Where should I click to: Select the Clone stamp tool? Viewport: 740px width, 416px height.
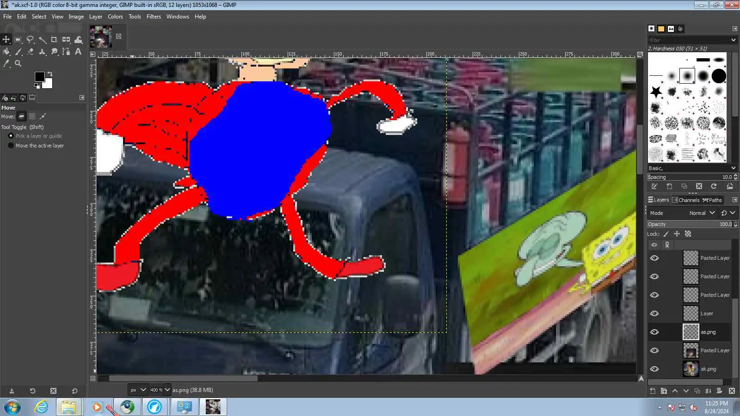(x=42, y=52)
